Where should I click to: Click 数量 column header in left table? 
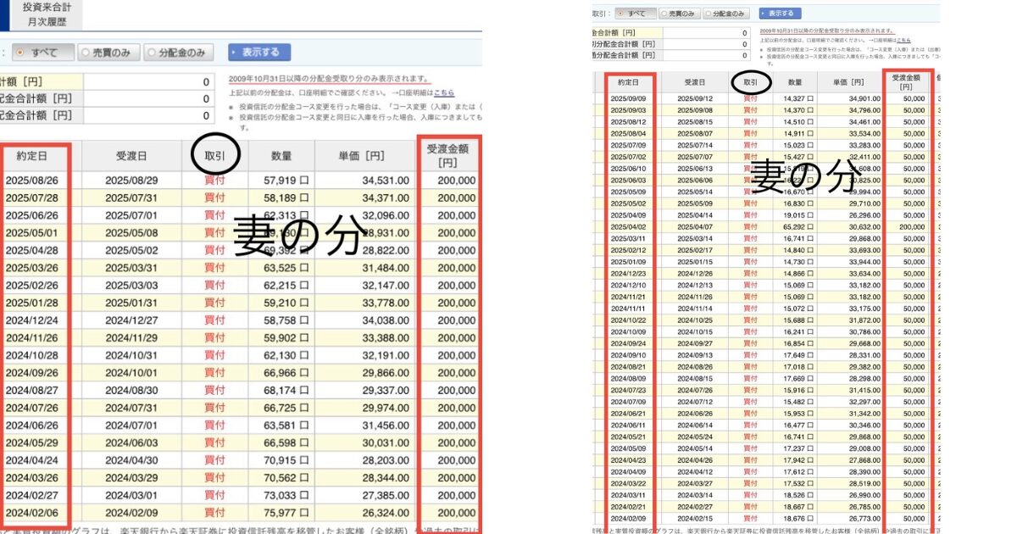[x=282, y=156]
